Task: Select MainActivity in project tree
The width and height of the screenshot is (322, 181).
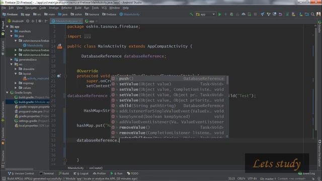Action: point(33,46)
